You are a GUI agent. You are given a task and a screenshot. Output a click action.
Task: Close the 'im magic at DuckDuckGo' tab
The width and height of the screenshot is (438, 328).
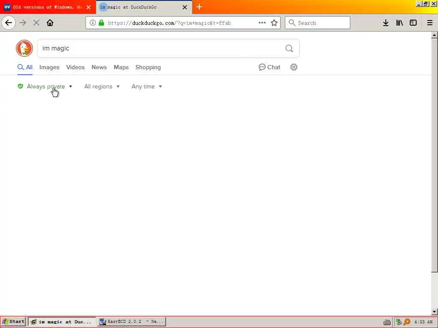click(x=185, y=7)
